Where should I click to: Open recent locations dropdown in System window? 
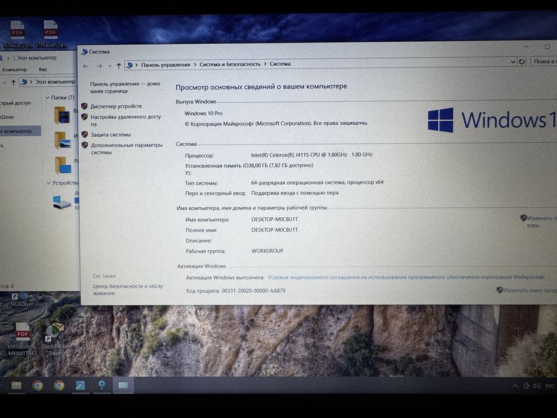tap(109, 66)
